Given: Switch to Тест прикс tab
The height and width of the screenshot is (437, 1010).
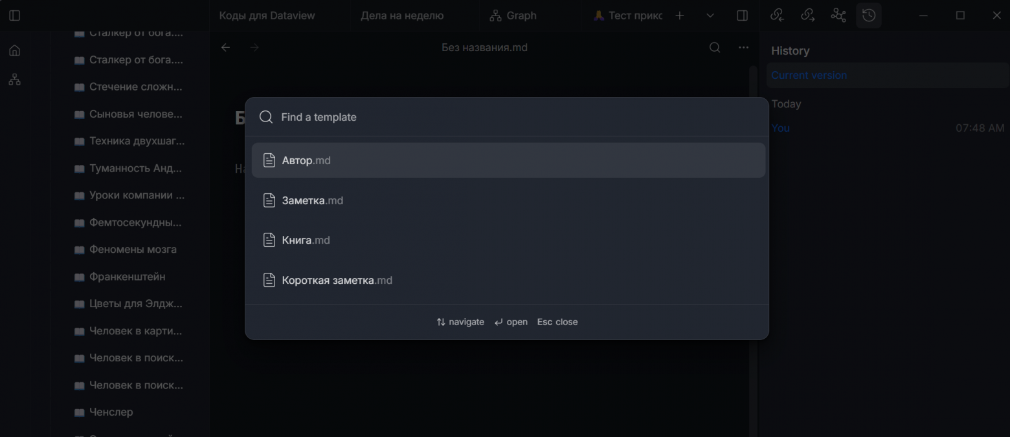Looking at the screenshot, I should pyautogui.click(x=628, y=16).
